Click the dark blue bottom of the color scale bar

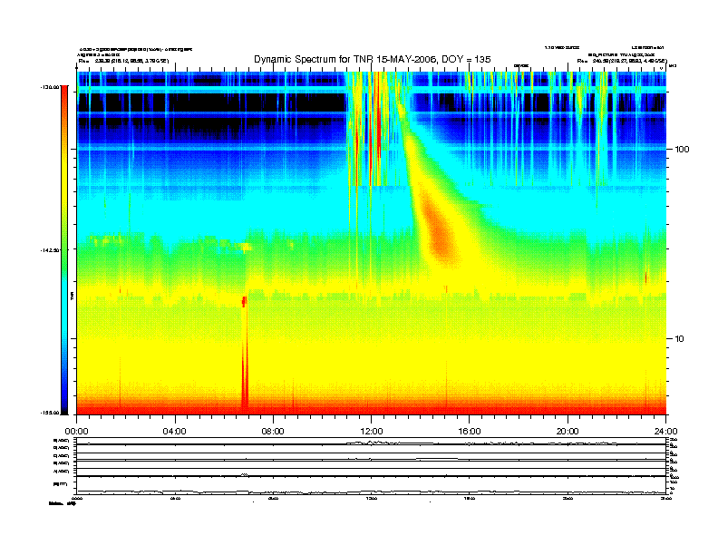point(64,403)
